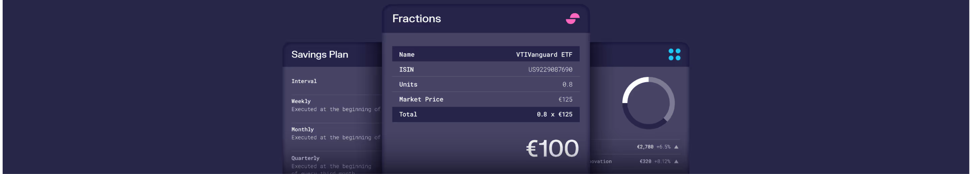Click the large €100 amount
The width and height of the screenshot is (970, 174).
(x=552, y=149)
